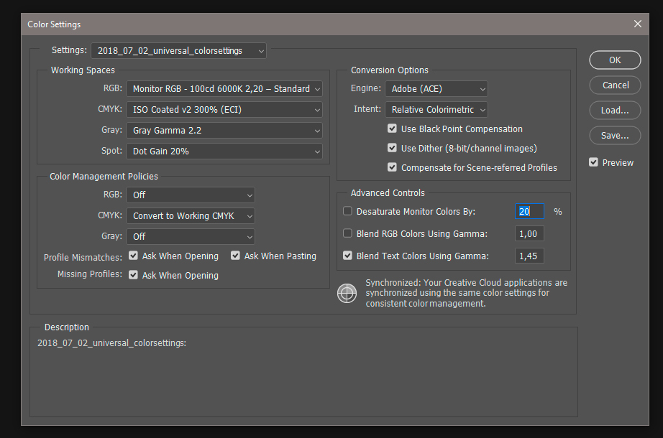Uncheck Ask When Pasting for profile mismatches
The width and height of the screenshot is (663, 438).
coord(235,256)
